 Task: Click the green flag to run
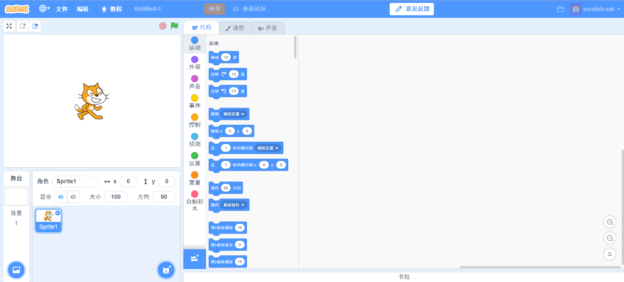[x=175, y=26]
